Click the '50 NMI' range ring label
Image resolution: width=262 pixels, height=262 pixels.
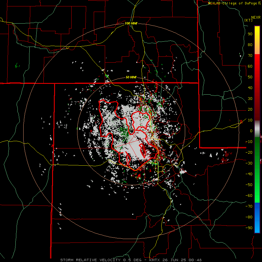131,77
